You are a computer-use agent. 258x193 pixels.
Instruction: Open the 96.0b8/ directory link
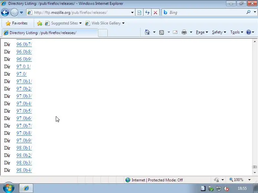coord(24,52)
